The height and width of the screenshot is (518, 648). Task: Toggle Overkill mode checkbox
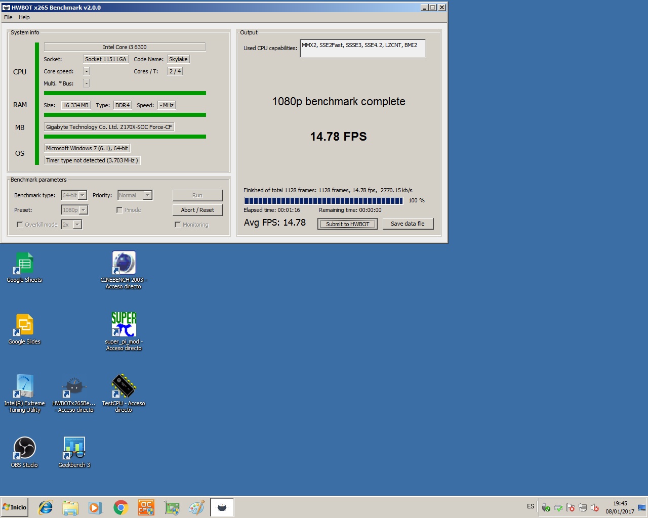point(20,225)
